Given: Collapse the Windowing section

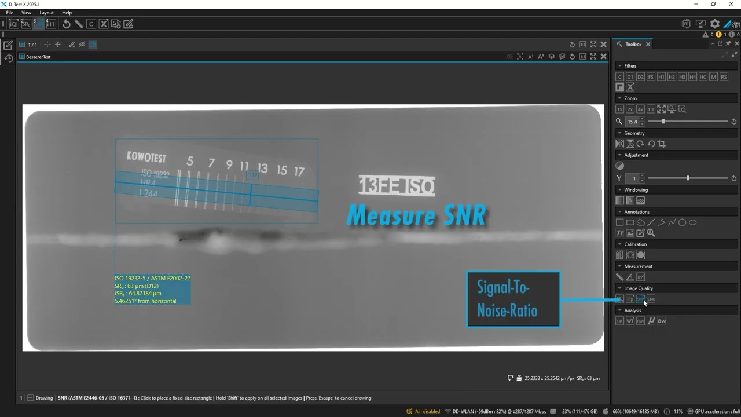Looking at the screenshot, I should [619, 190].
